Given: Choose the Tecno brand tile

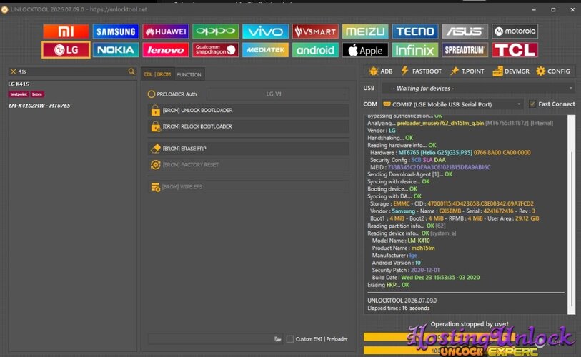Looking at the screenshot, I should point(415,31).
